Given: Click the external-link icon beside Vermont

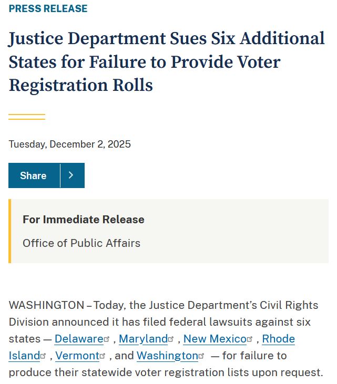Looking at the screenshot, I should [103, 356].
